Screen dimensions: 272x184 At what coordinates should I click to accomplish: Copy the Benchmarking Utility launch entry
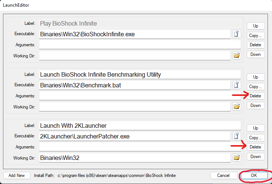255,87
